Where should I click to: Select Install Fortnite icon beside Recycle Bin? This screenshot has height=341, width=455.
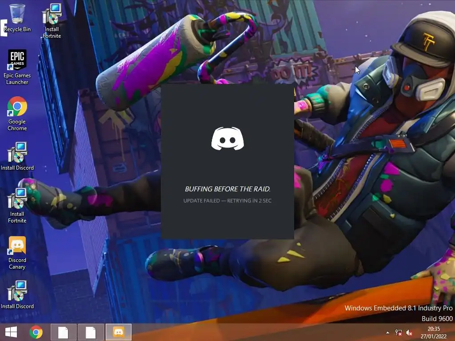point(52,21)
